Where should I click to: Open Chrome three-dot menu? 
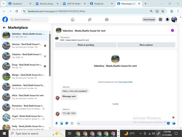178,11
